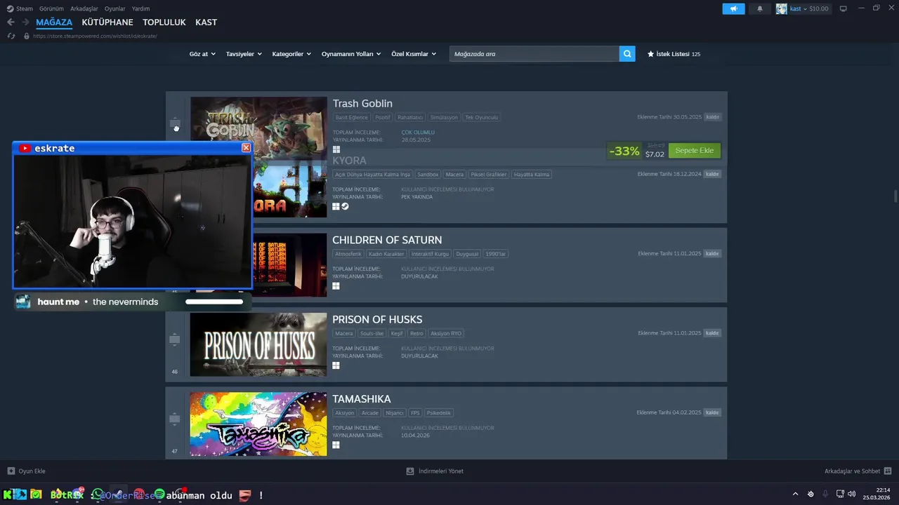The image size is (899, 505).
Task: Click the İndirmeleri Yönet download icon
Action: [410, 471]
